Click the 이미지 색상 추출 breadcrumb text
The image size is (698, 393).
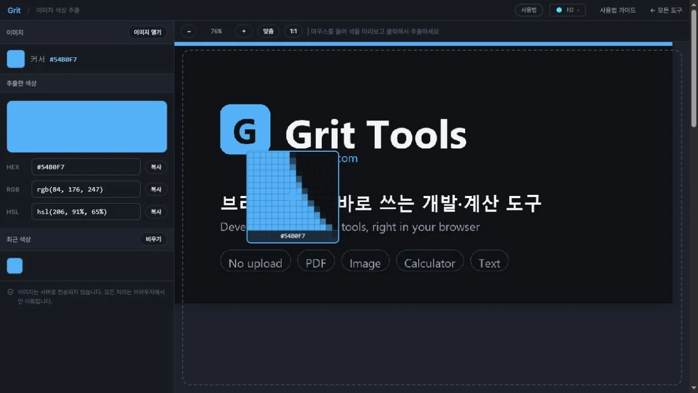[58, 10]
